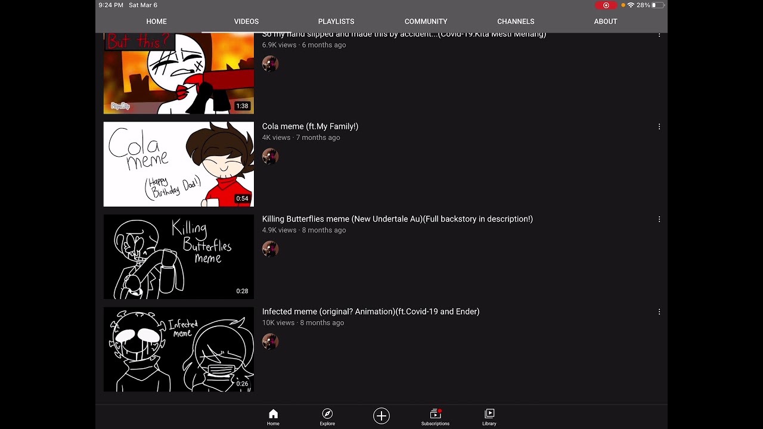Tap the 28% battery percentage
The height and width of the screenshot is (429, 763).
643,5
